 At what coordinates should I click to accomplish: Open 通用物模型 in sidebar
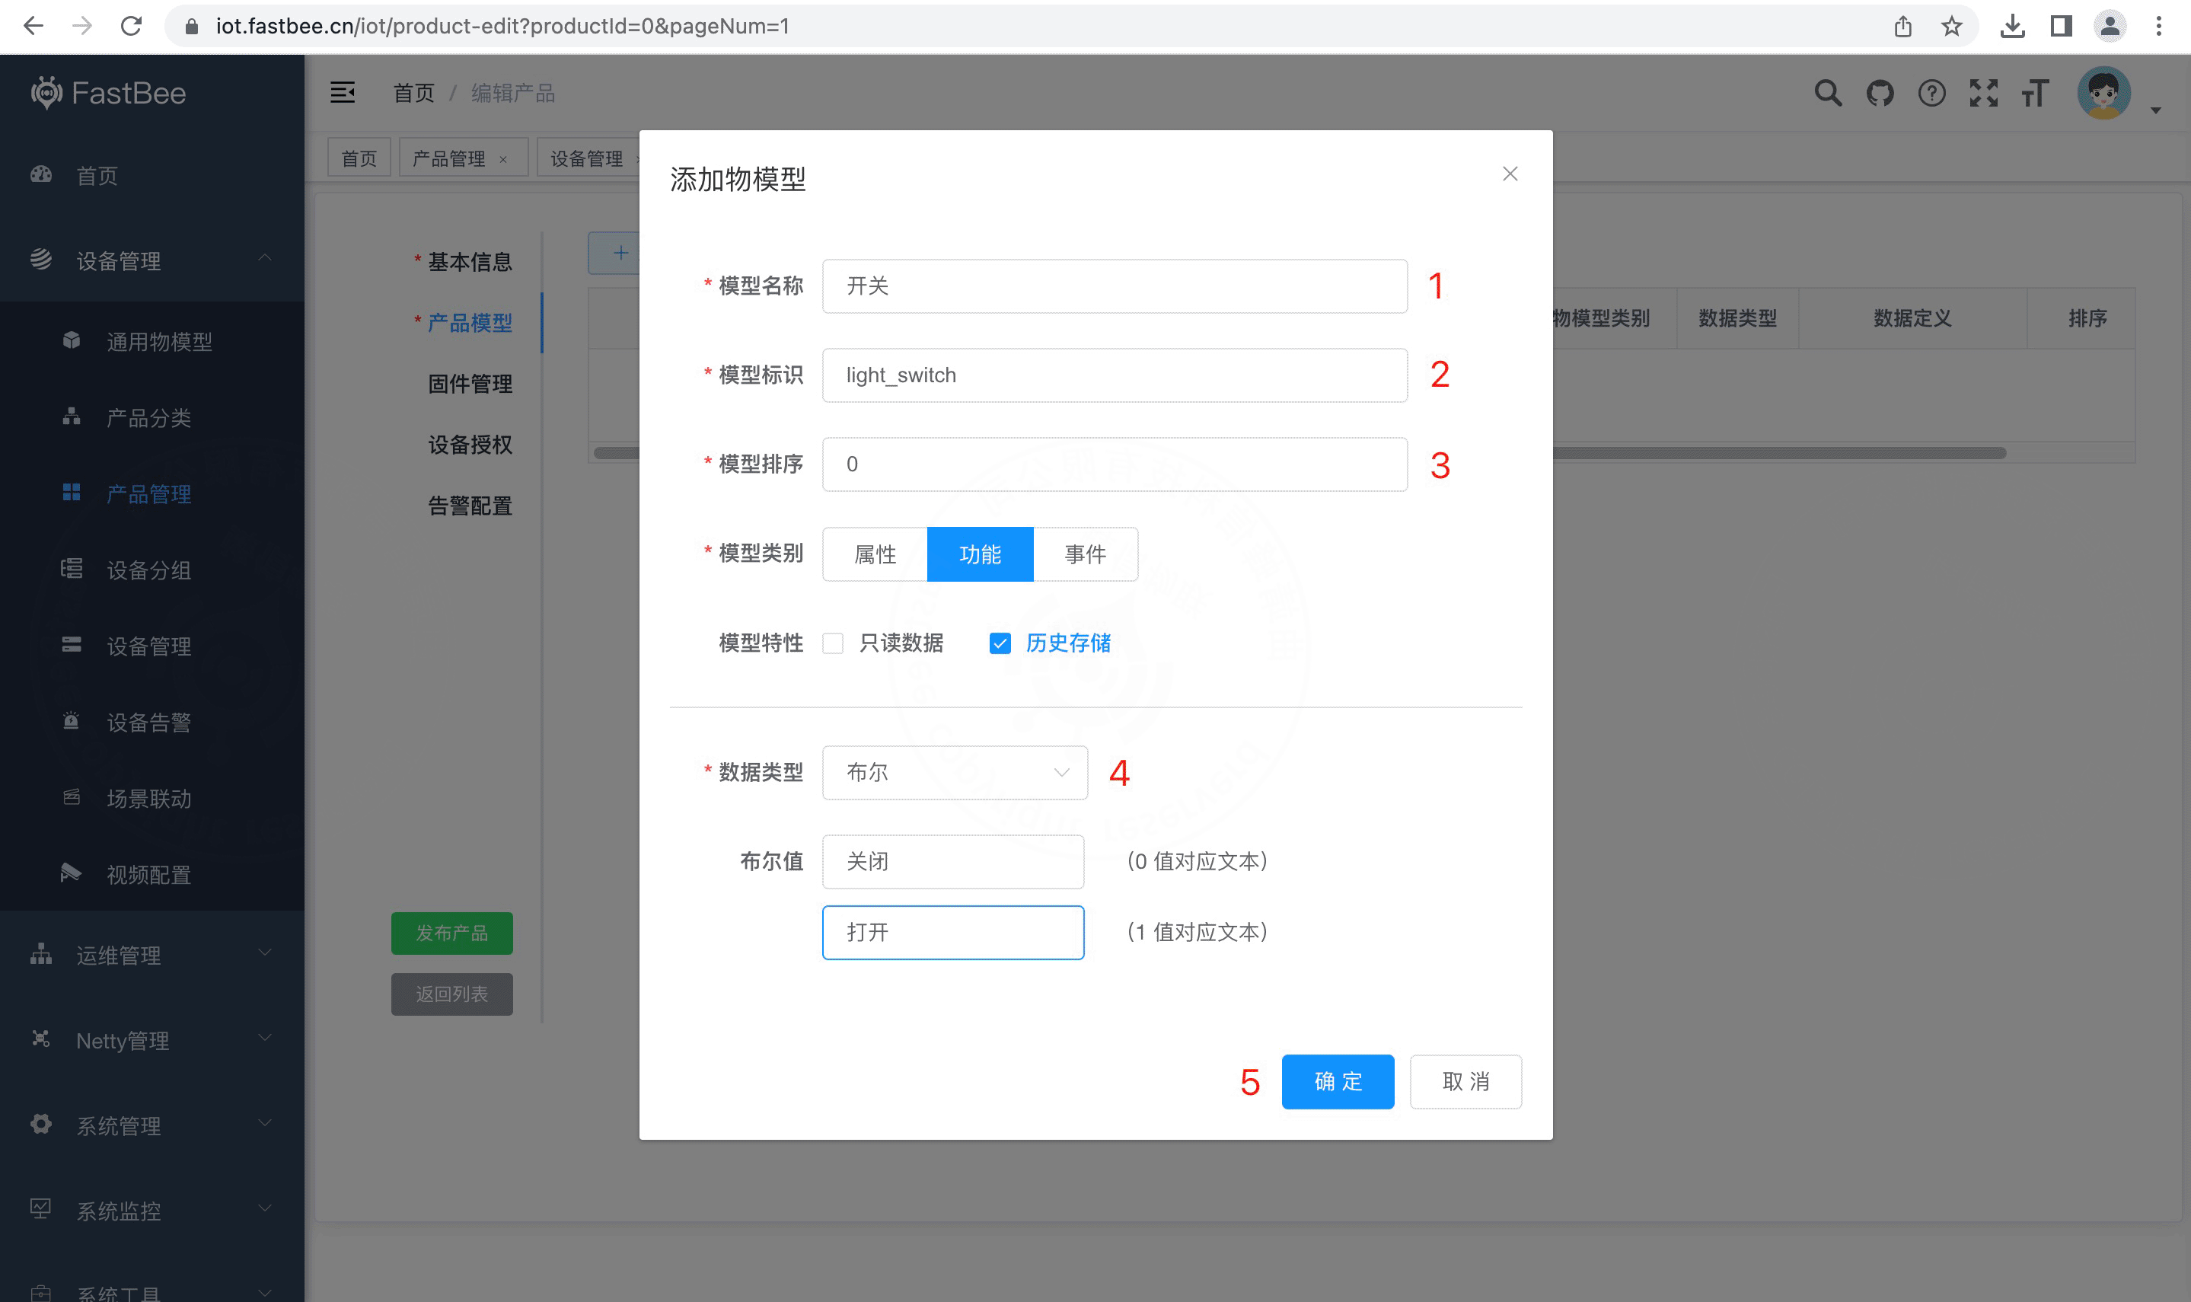pyautogui.click(x=151, y=340)
